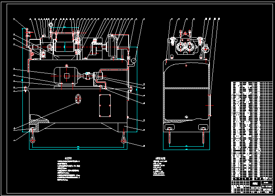Screen dimensions: 275x196
Task: Select the figure-eight rotor section in the side view
Action: pos(186,46)
